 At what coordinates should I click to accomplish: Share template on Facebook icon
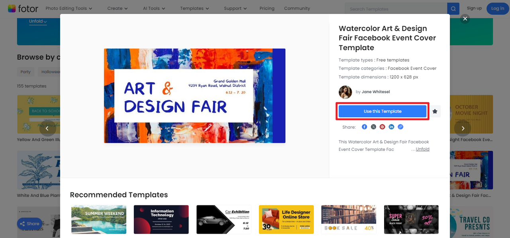[x=364, y=127]
